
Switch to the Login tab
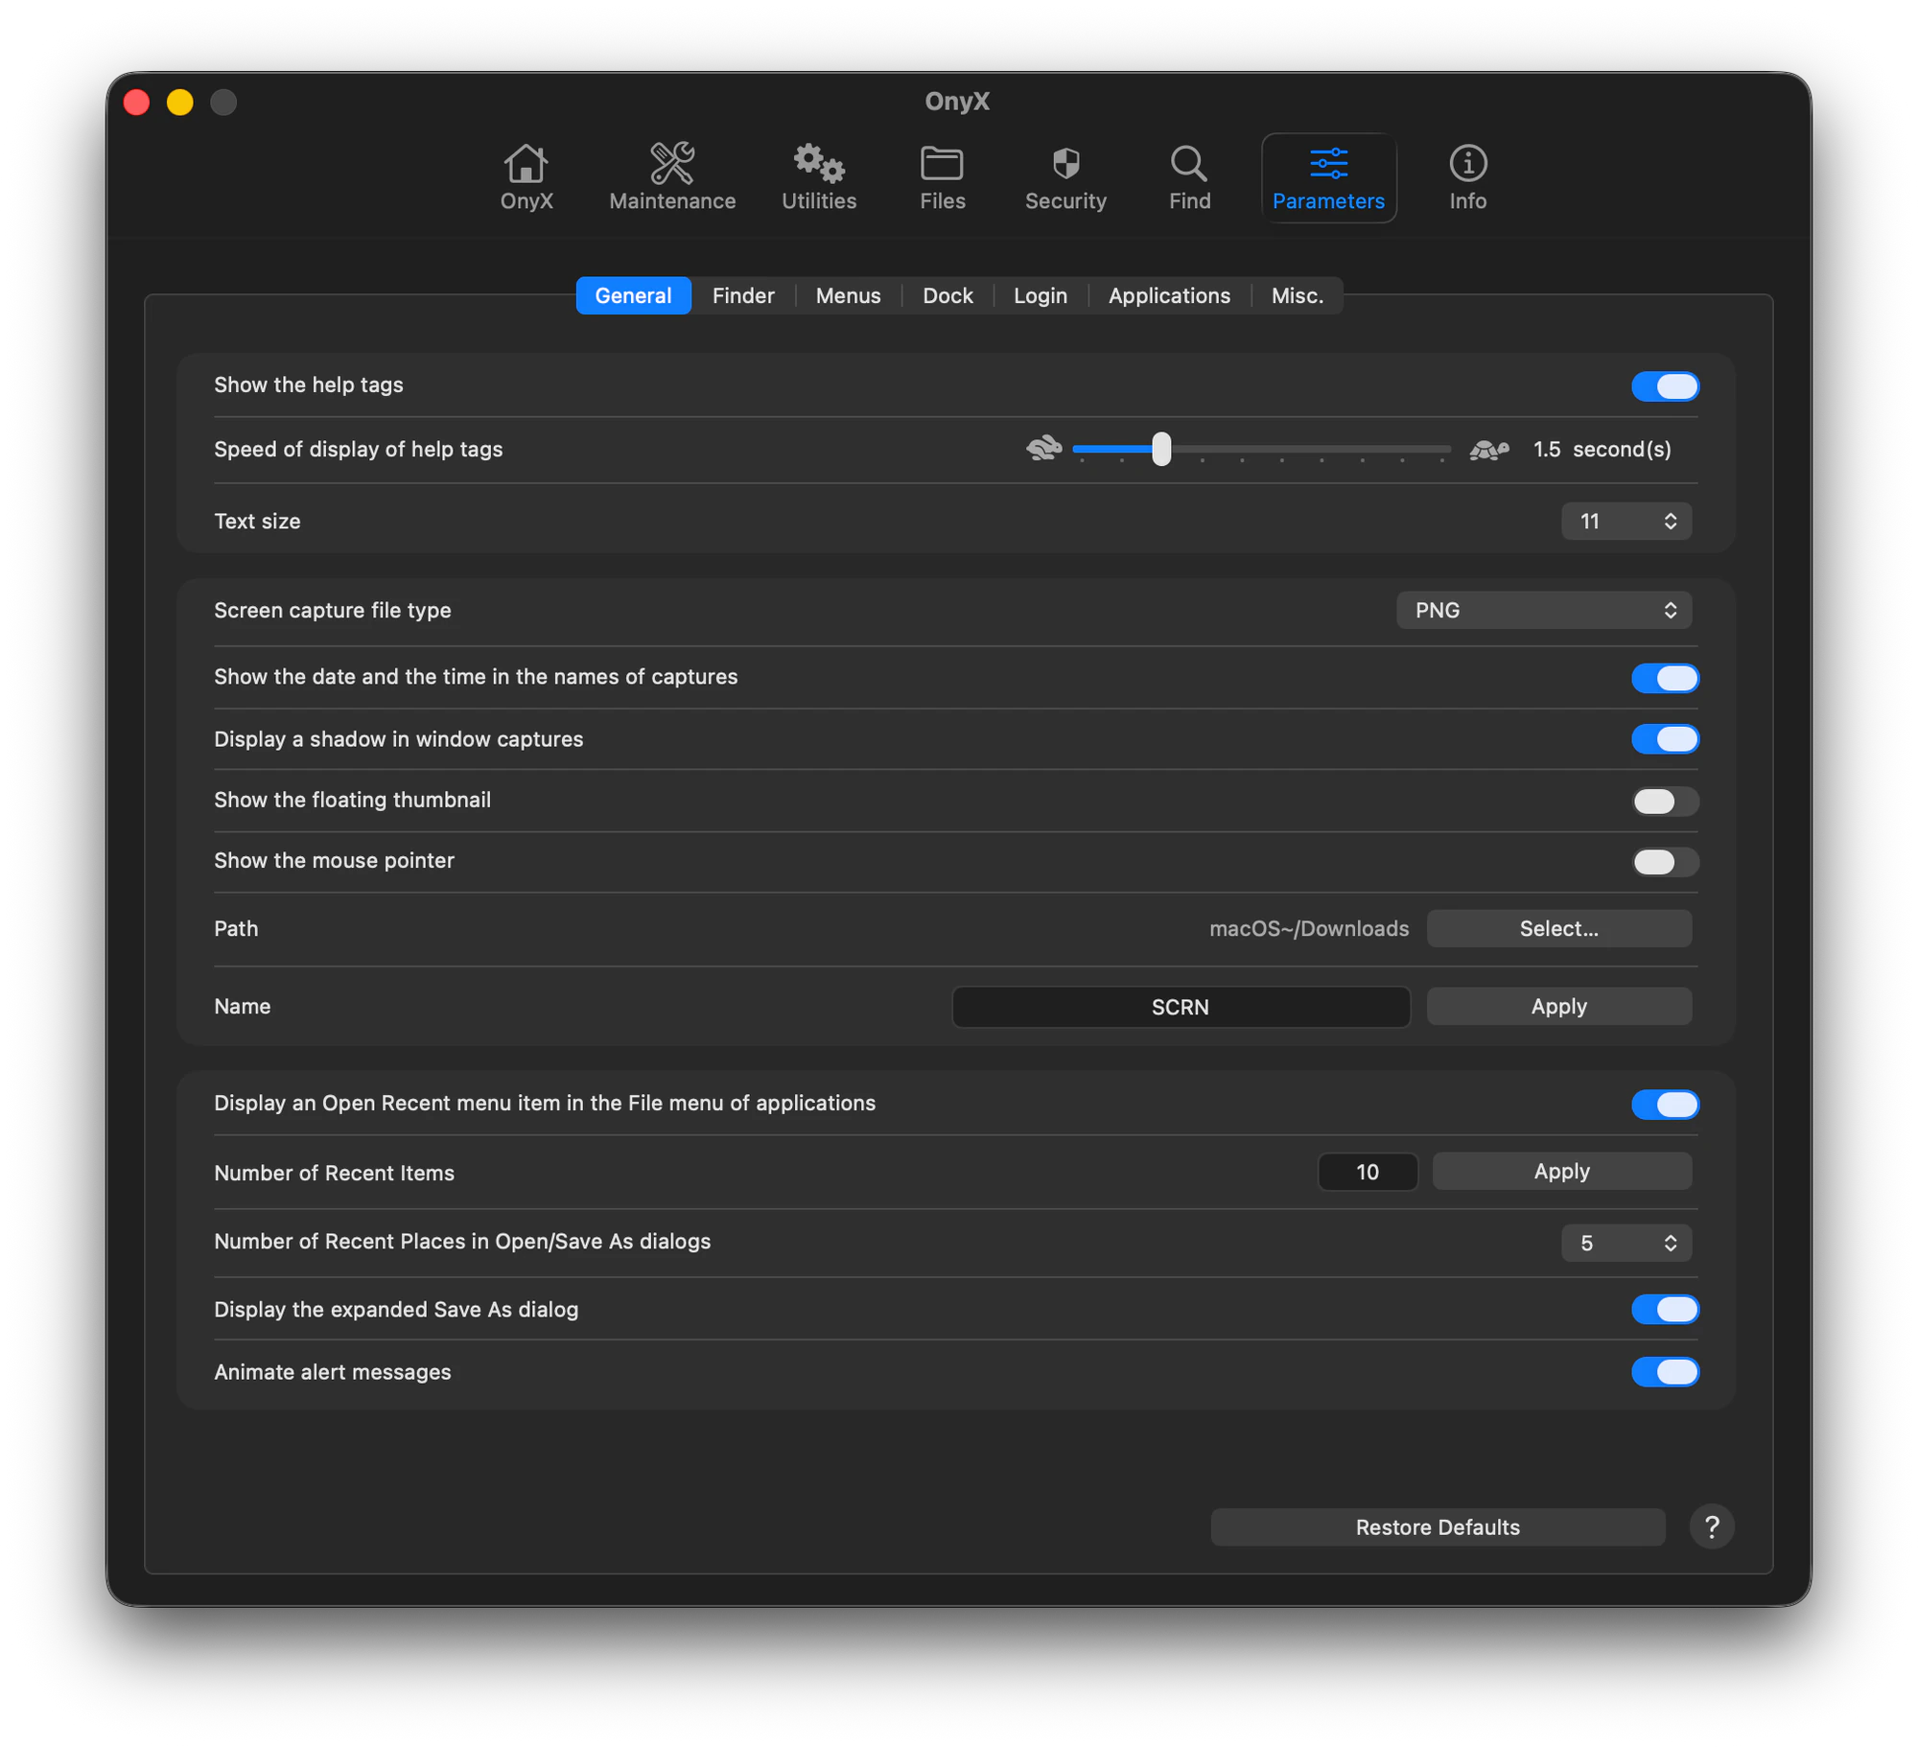1041,295
